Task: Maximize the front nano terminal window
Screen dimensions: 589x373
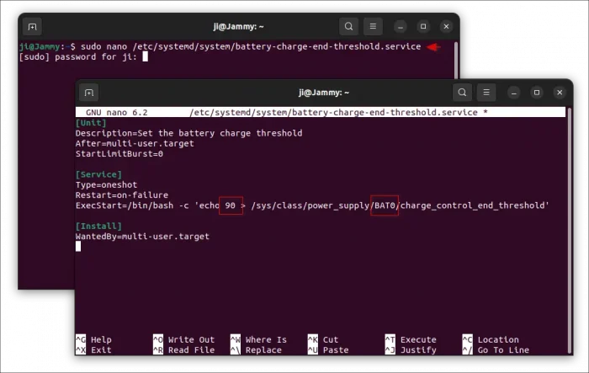Action: (536, 93)
